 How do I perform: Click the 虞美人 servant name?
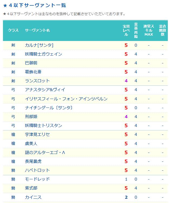(31, 144)
